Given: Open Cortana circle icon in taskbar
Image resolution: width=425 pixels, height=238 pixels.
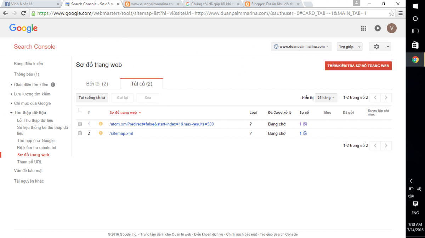Looking at the screenshot, I should [415, 19].
